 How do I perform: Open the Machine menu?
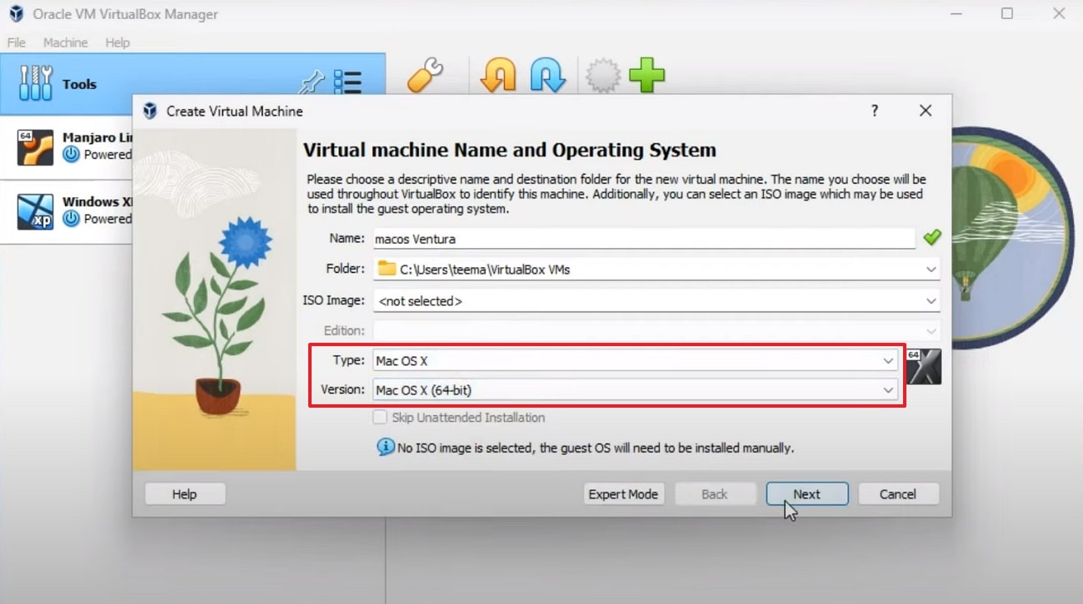pos(65,42)
